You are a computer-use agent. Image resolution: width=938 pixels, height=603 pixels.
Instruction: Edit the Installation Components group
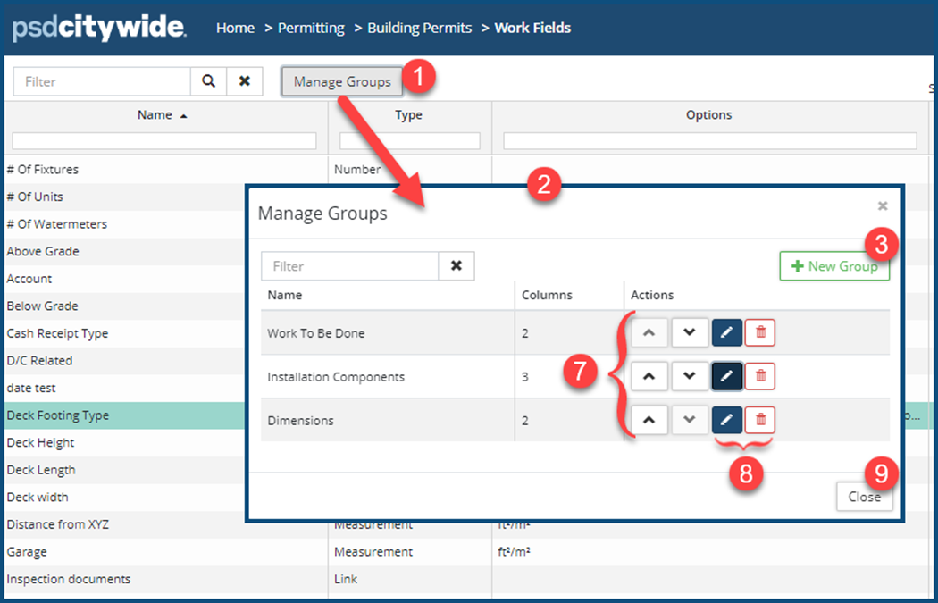(726, 376)
